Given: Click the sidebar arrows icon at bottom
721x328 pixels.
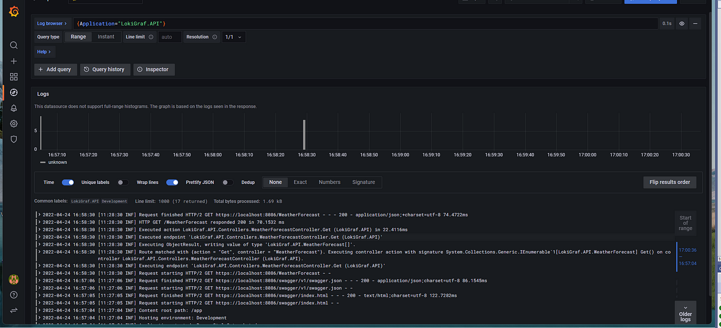Looking at the screenshot, I should [14, 310].
